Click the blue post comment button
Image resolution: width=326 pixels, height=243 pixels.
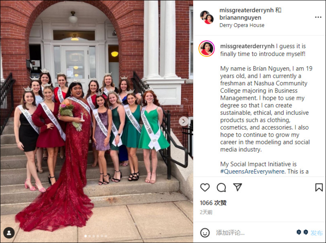316,233
